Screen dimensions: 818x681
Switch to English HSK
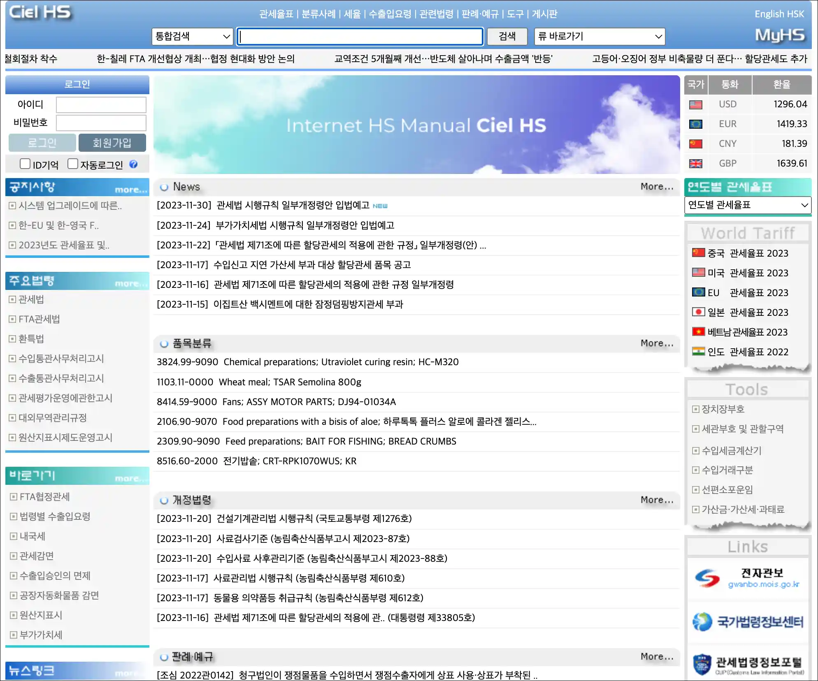point(779,14)
